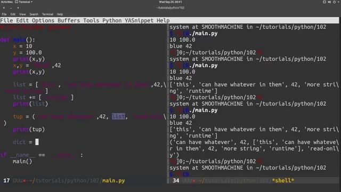Open the volume icon in top bar
The height and width of the screenshot is (192, 341).
tap(329, 2)
